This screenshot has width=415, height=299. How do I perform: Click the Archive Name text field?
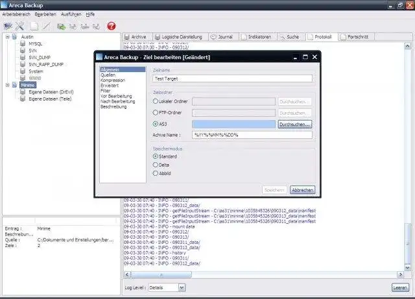pos(252,135)
